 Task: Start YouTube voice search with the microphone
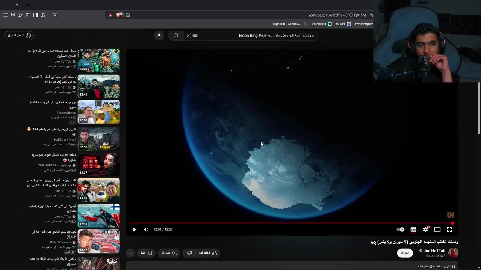point(159,36)
